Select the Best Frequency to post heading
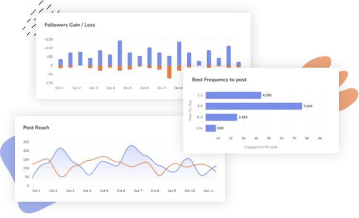 [219, 79]
